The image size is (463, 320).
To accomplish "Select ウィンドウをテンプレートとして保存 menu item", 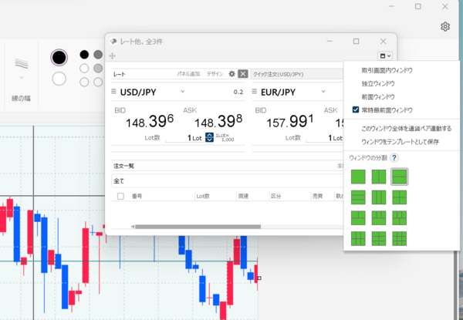I will (400, 141).
